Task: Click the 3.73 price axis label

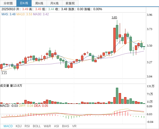Action: click(x=150, y=29)
